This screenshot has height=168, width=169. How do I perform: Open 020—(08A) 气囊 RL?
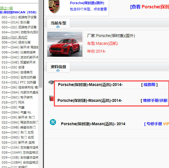coord(17,112)
